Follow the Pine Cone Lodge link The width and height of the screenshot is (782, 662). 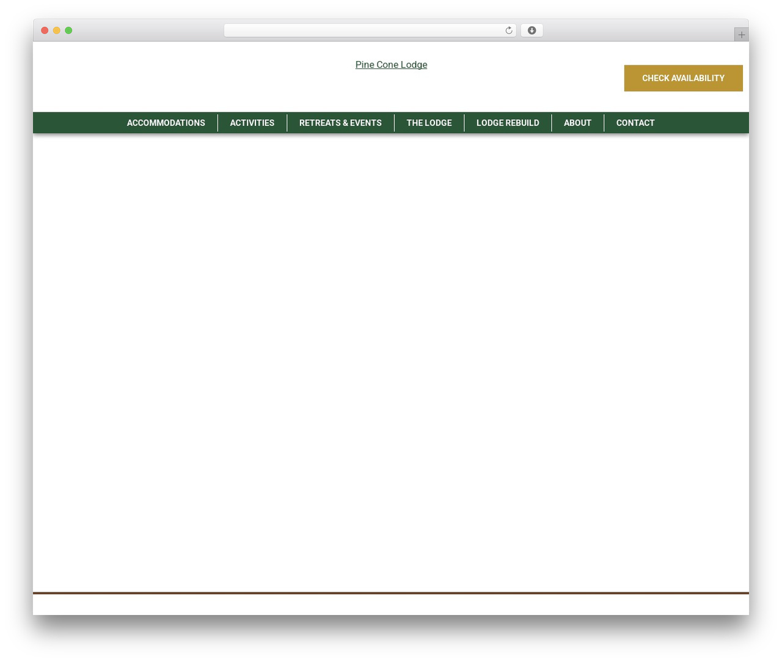point(391,65)
